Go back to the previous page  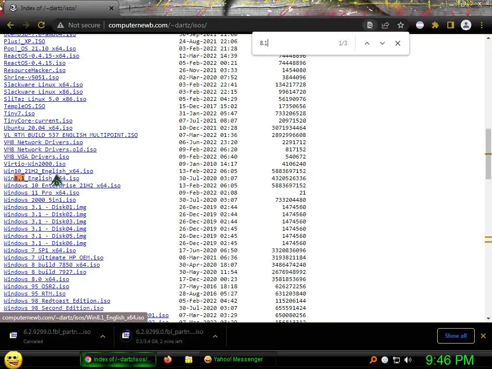(x=11, y=25)
